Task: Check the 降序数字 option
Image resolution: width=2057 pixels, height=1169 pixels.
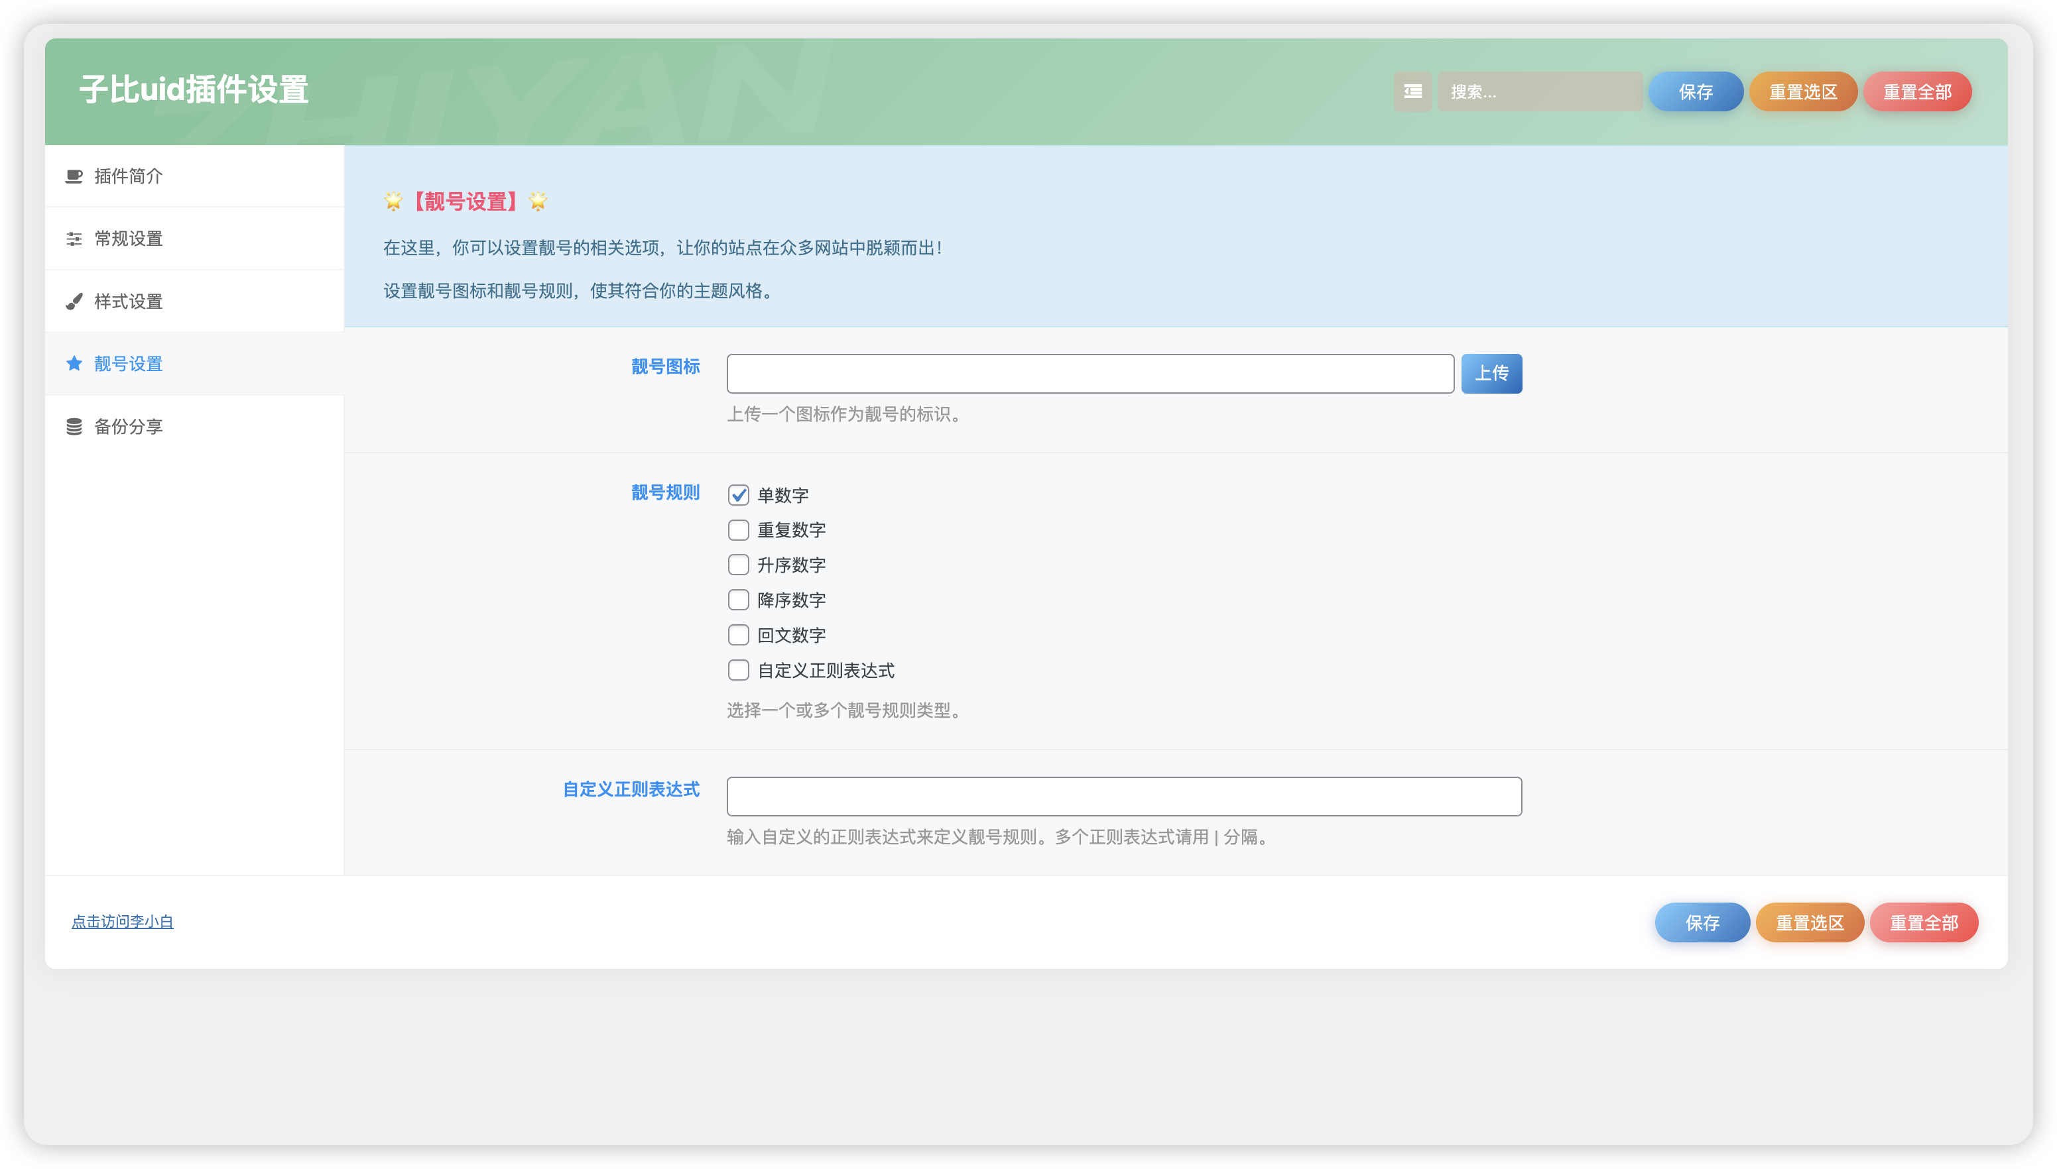Action: [x=738, y=599]
